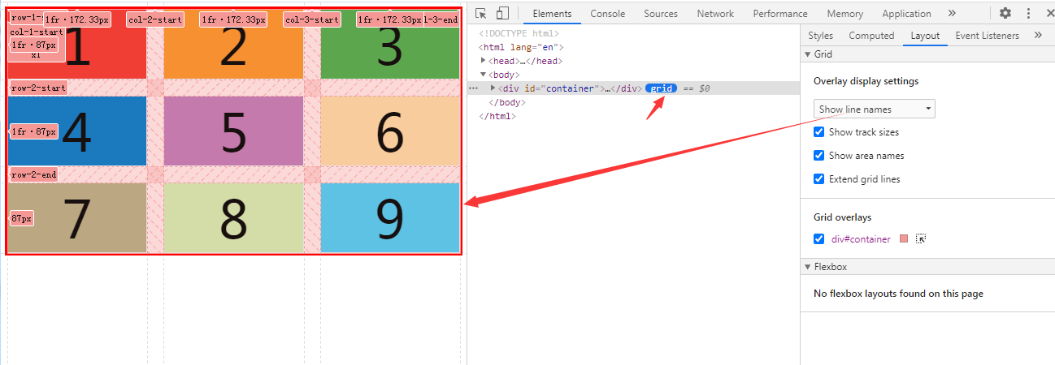Activate the inspect element picker tool

click(481, 13)
